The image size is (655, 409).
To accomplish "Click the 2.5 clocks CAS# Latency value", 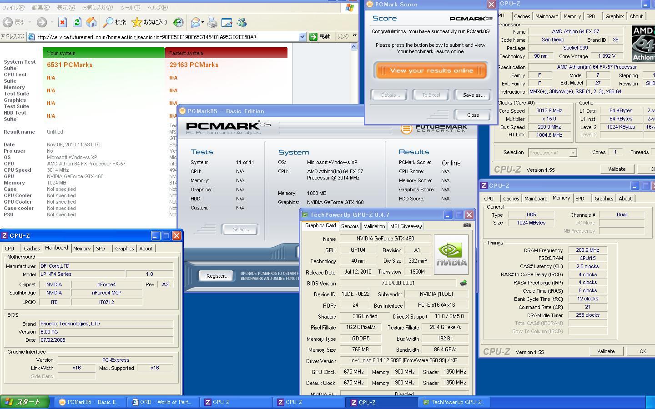I will [588, 266].
